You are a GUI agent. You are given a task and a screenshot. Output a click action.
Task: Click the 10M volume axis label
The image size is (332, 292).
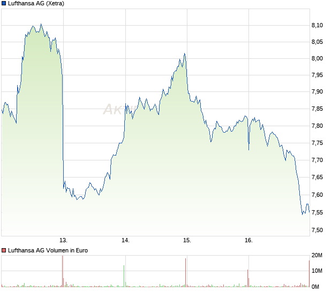point(317,271)
